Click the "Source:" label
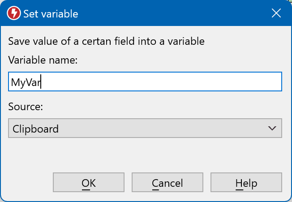The image size is (292, 202). [25, 107]
